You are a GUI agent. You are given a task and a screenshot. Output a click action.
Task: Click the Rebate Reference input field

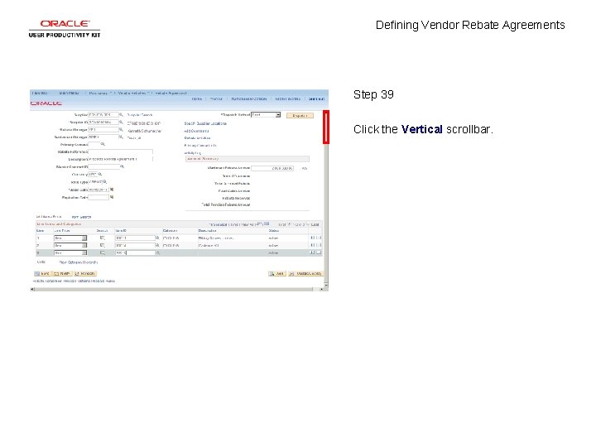click(x=121, y=151)
